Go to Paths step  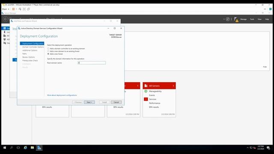[24, 54]
